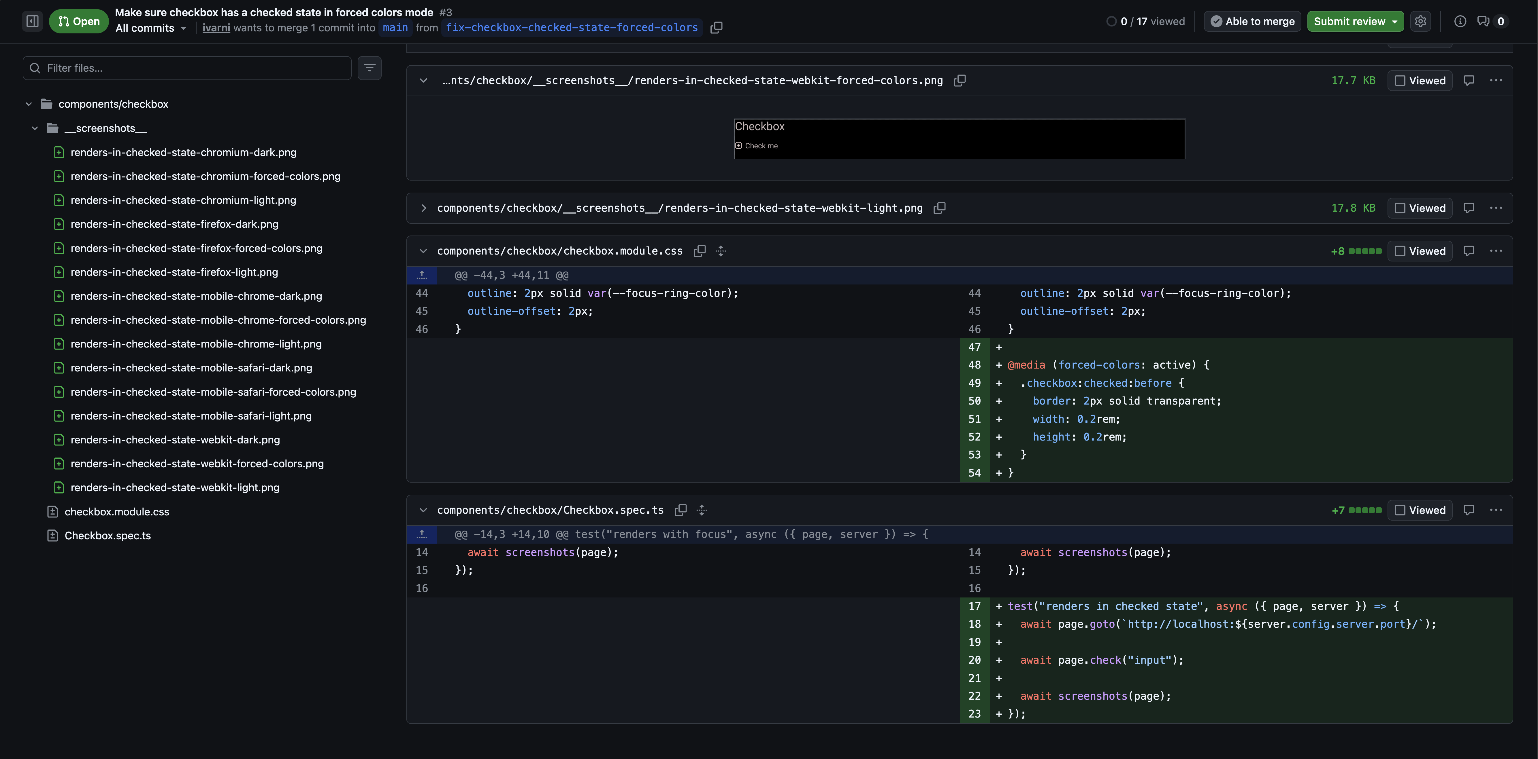Click the Open pull request status badge
This screenshot has height=759, width=1538.
[79, 22]
